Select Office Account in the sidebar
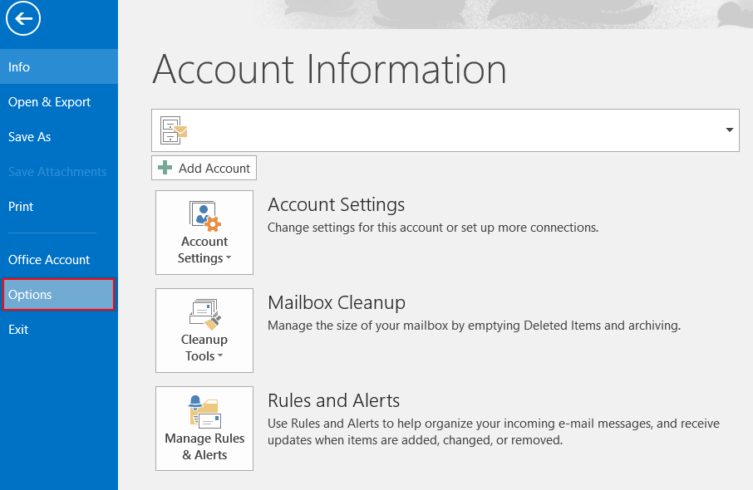 tap(48, 259)
